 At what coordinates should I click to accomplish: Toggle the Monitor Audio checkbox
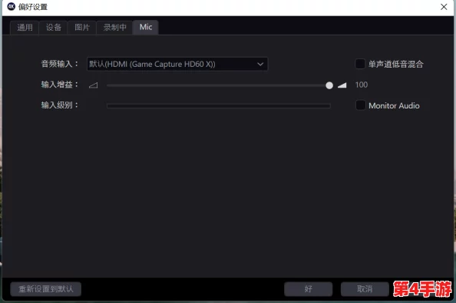(360, 105)
